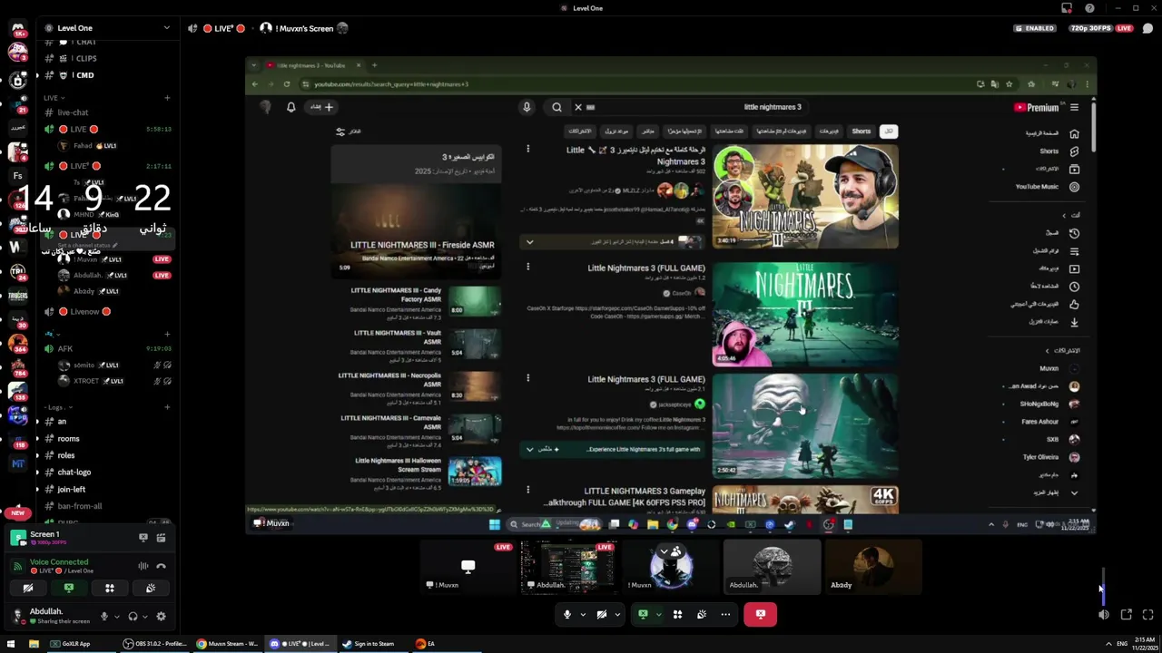
Task: Select Ab2dy participant tile
Action: [871, 566]
